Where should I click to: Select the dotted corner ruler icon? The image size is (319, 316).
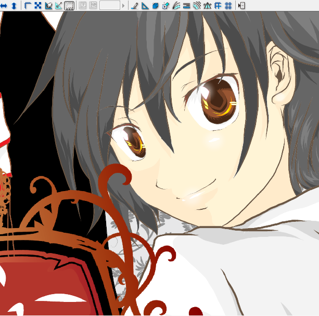point(28,6)
